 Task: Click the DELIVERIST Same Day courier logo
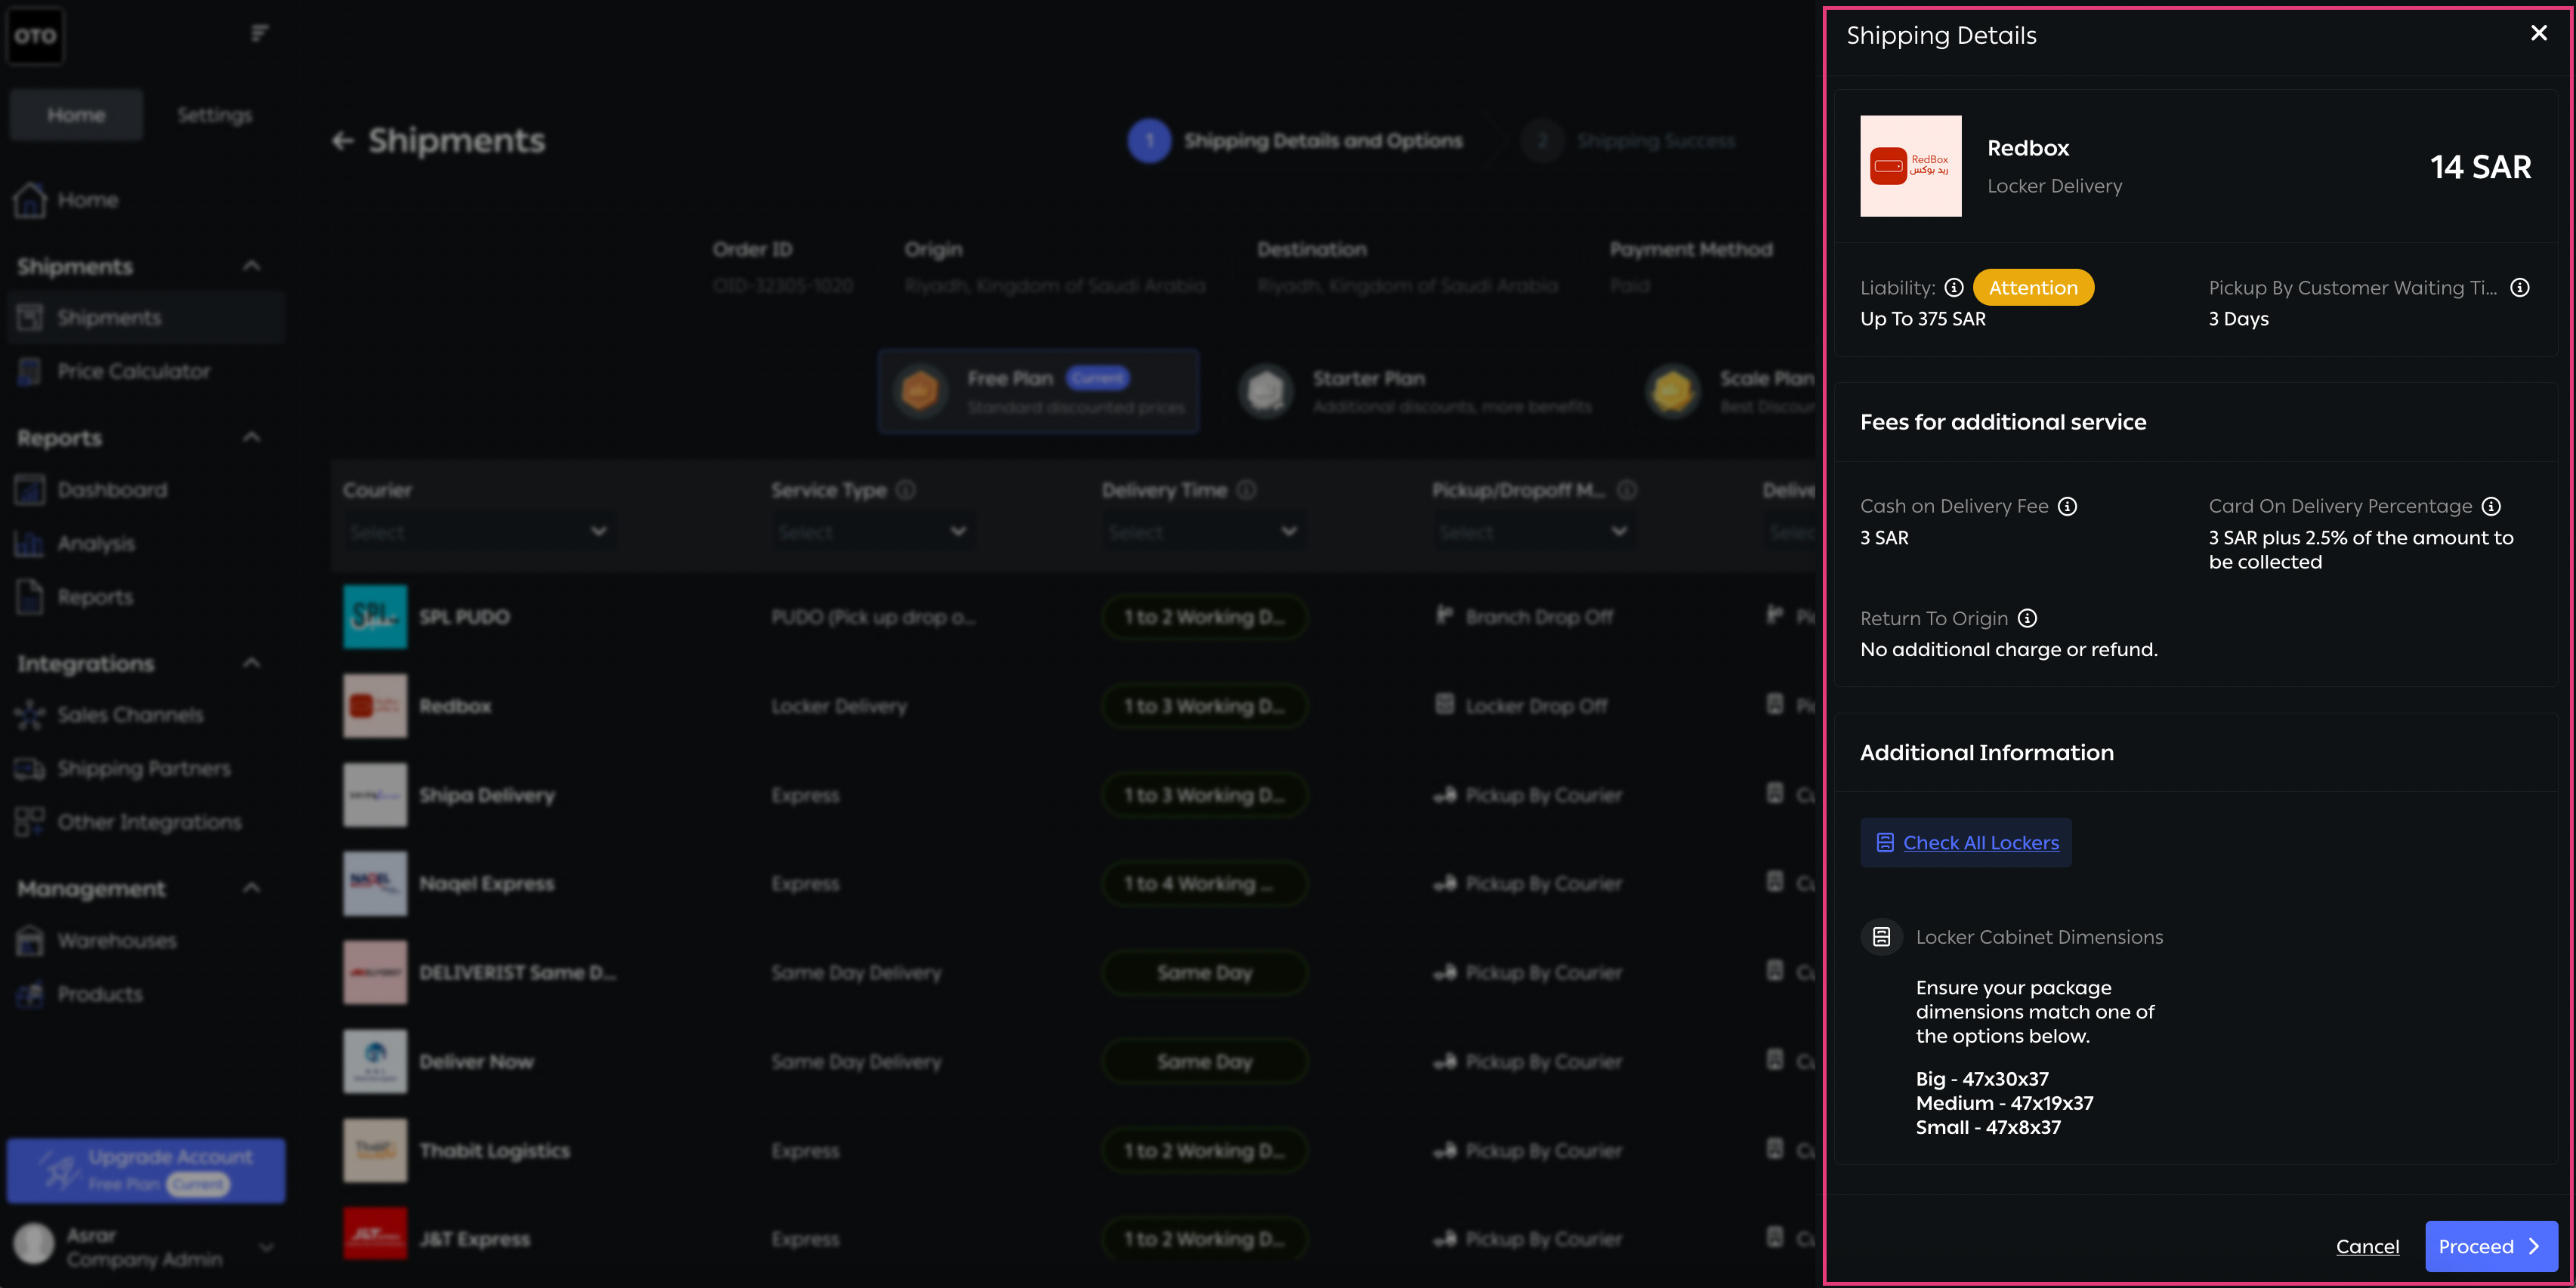[375, 972]
